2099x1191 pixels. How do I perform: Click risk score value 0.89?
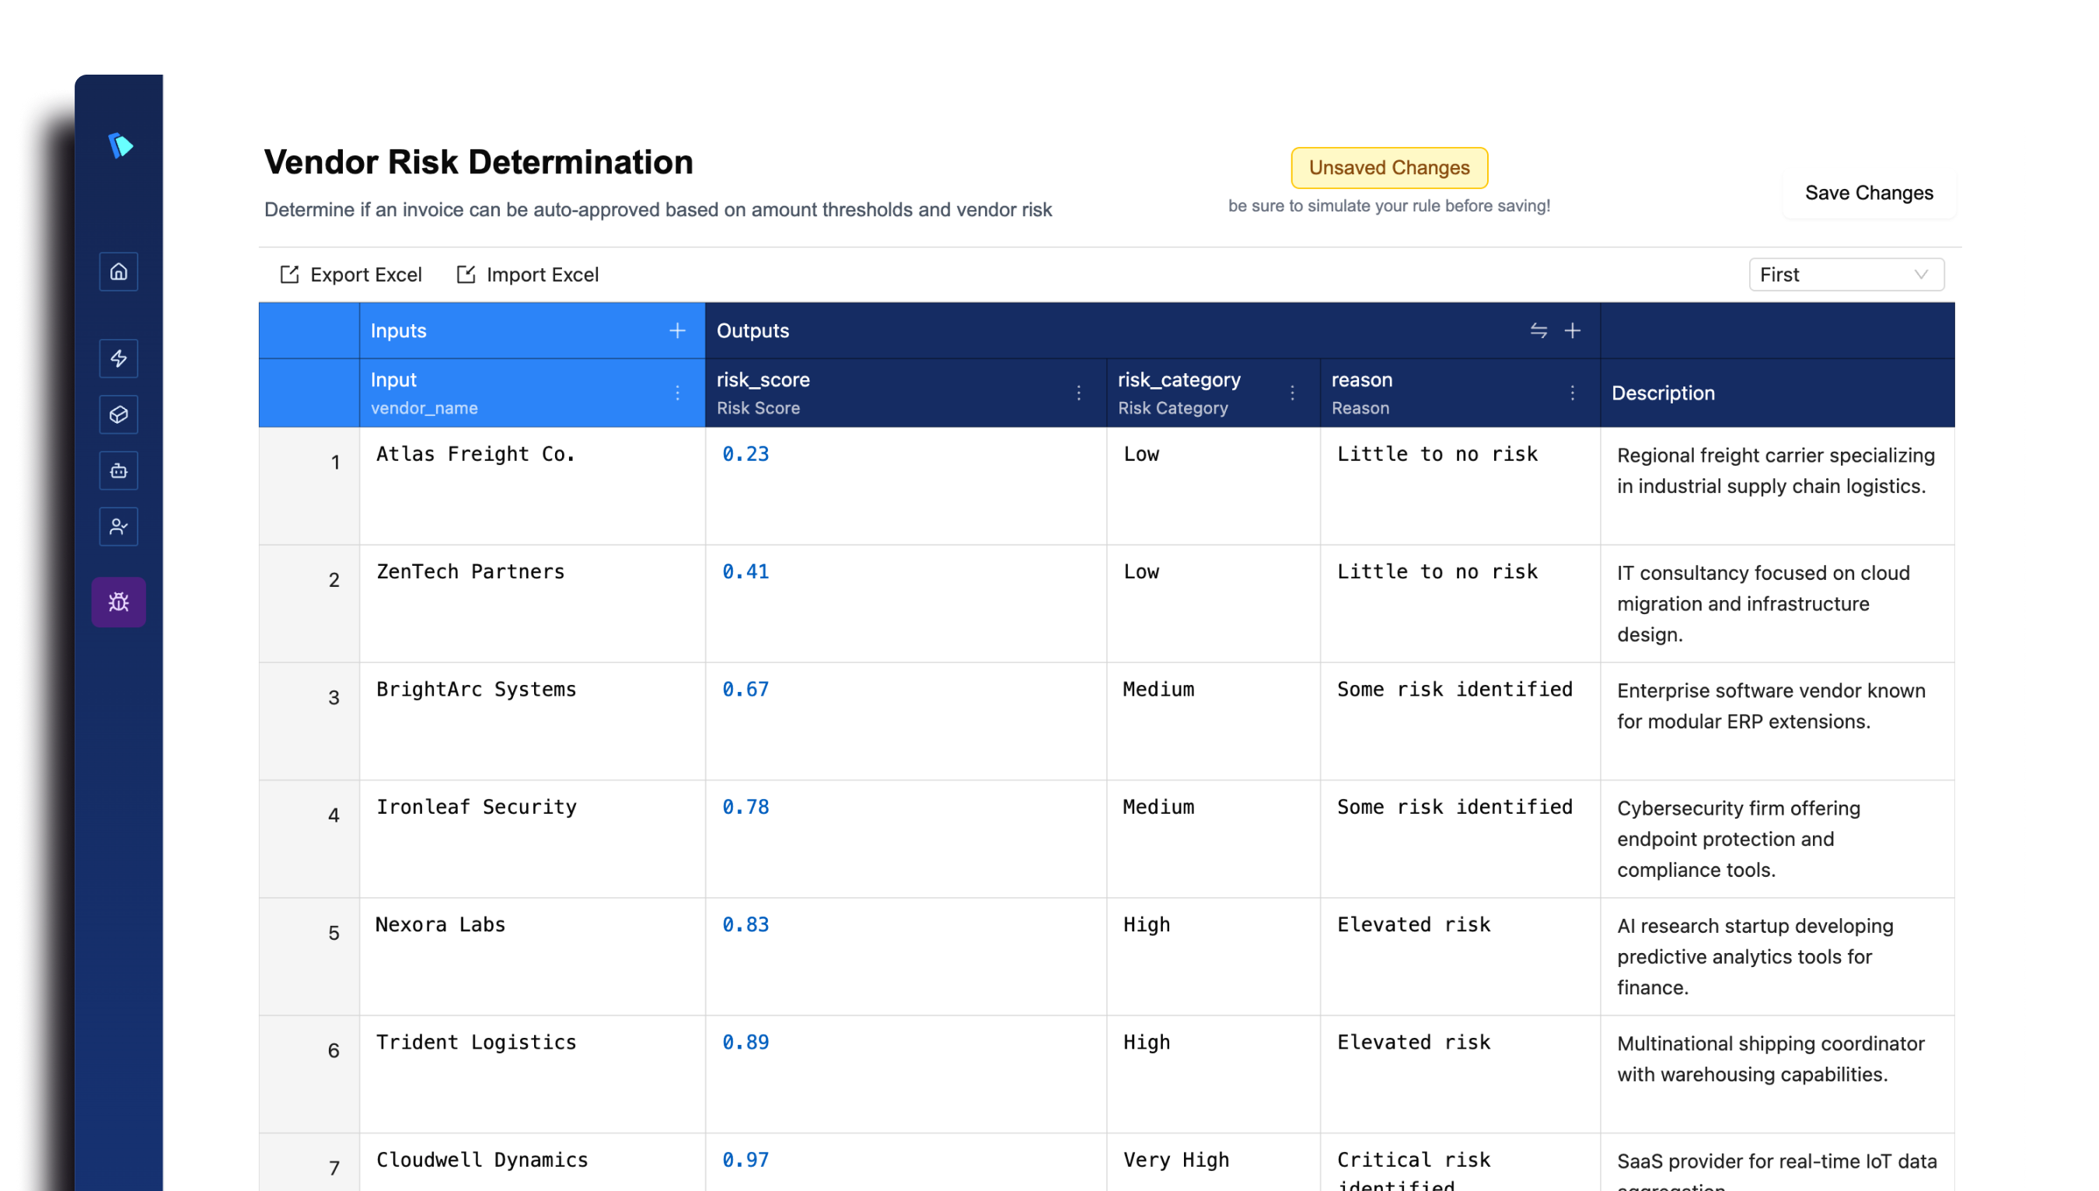[746, 1043]
